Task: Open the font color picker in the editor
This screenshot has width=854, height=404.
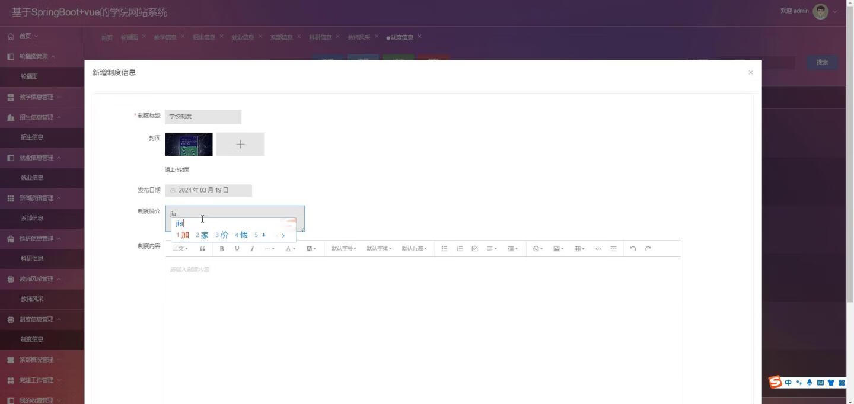Action: click(289, 249)
